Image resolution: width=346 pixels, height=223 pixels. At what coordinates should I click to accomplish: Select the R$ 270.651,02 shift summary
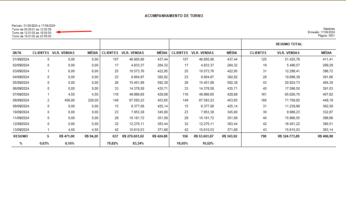point(133,136)
